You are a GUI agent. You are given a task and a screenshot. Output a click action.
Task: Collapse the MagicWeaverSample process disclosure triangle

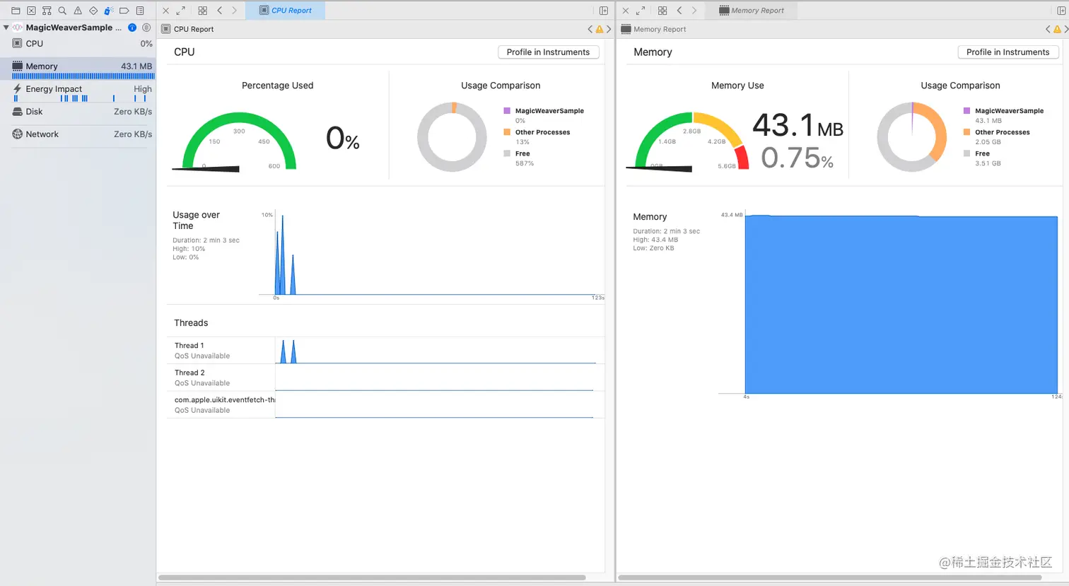pyautogui.click(x=6, y=28)
